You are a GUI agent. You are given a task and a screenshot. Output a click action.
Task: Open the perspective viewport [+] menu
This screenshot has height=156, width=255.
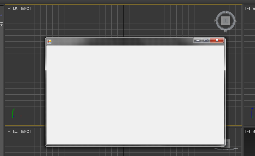click(248, 131)
